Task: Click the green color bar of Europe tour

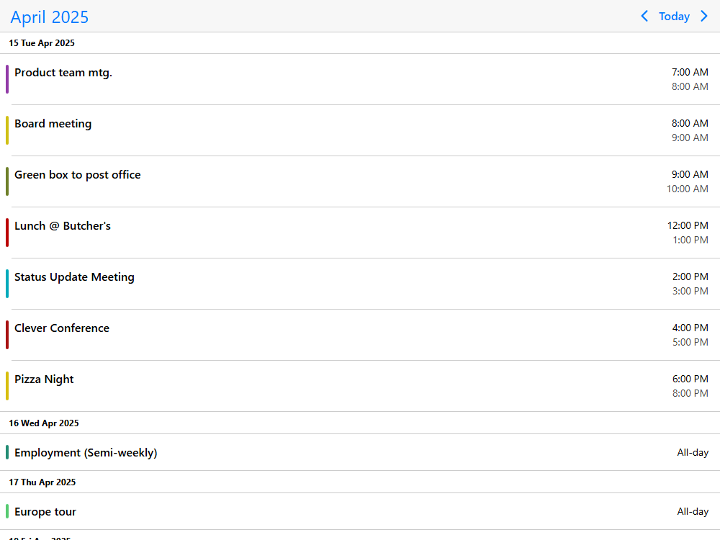Action: point(7,511)
